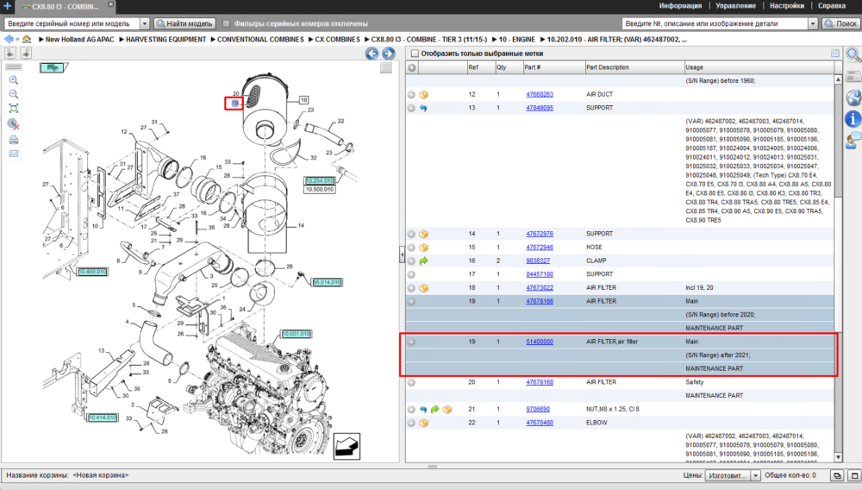
Task: Go to next illustration with right page icon
Action: click(26, 53)
